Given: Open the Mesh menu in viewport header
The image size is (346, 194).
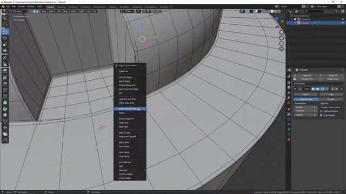Looking at the screenshot, I should pyautogui.click(x=65, y=11).
